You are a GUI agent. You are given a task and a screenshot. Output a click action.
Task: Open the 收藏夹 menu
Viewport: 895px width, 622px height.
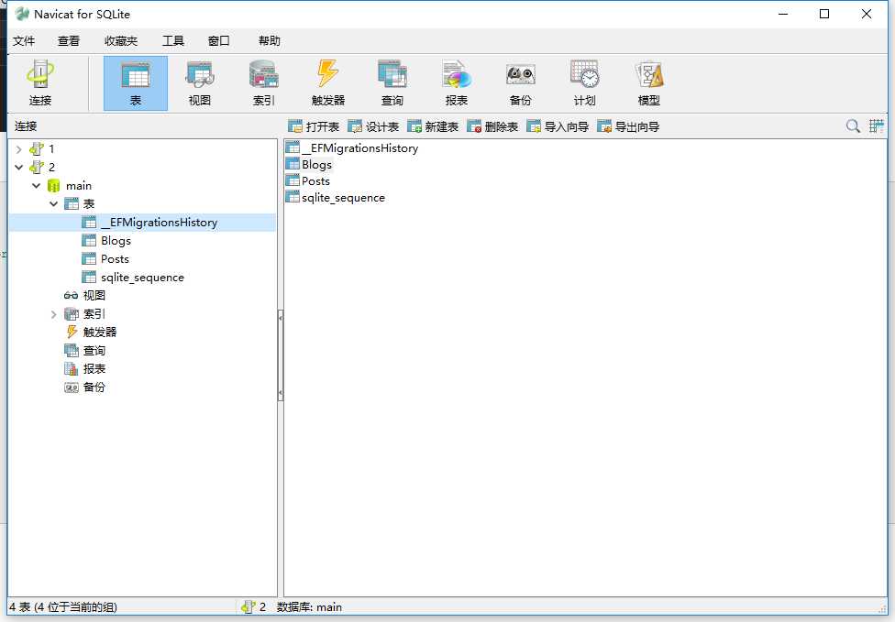pyautogui.click(x=121, y=41)
